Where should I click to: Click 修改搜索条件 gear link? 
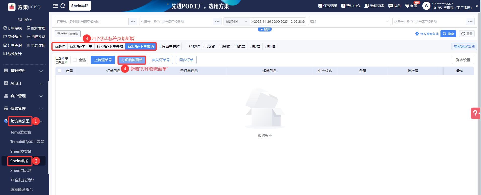pos(427,34)
